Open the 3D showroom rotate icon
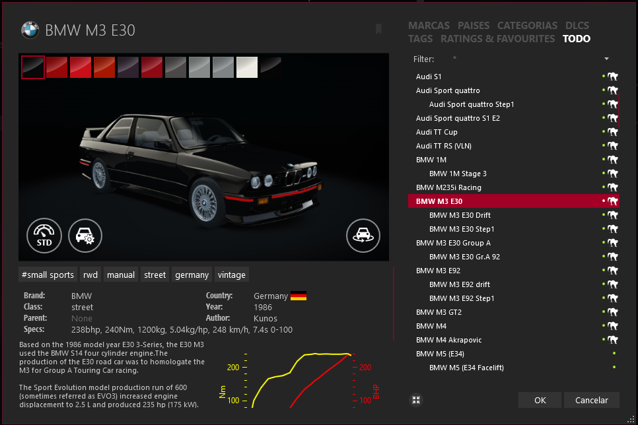Screen dimensions: 638x425 point(363,235)
